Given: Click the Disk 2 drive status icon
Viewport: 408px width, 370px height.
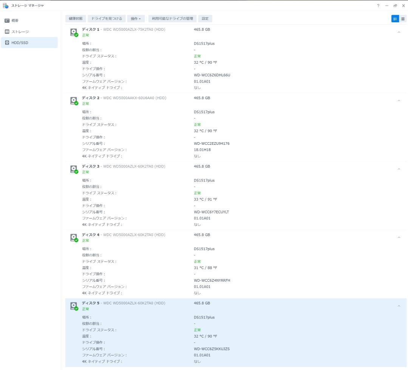Looking at the screenshot, I should (74, 101).
